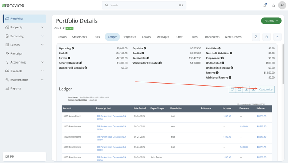This screenshot has height=163, width=288.
Task: Open the reminder bell icon button
Action: click(x=267, y=37)
